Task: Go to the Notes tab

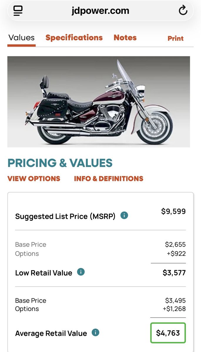Action: click(x=125, y=38)
